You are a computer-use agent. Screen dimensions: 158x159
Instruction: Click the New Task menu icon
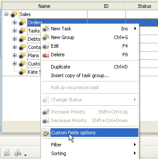pos(46,29)
